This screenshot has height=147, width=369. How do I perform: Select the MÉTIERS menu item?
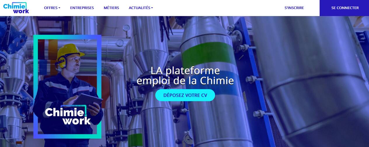(111, 8)
